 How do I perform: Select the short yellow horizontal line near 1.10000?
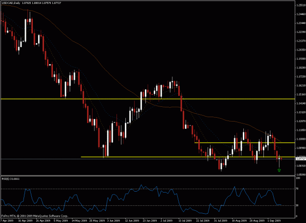tap(244, 143)
